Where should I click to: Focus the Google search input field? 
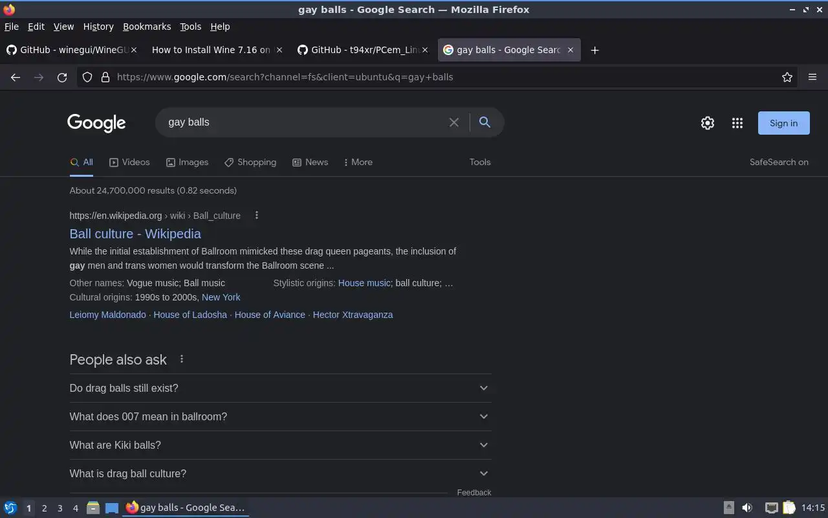click(x=304, y=122)
